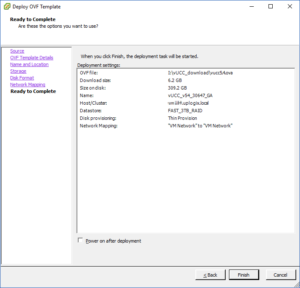Select the Ready to Complete step
Image resolution: width=300 pixels, height=288 pixels.
(33, 91)
